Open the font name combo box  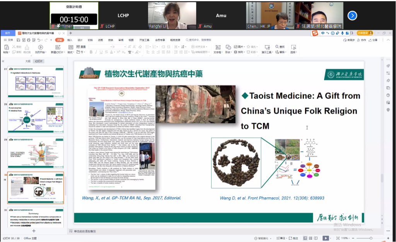pyautogui.click(x=99, y=47)
